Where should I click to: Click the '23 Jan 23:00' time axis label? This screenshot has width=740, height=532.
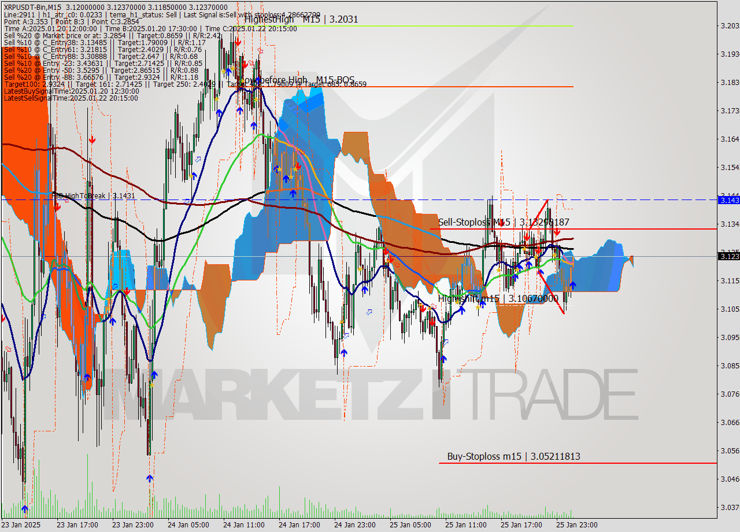(132, 525)
